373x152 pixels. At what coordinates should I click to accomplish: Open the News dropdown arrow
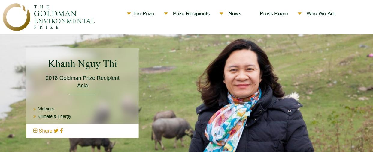pyautogui.click(x=221, y=13)
